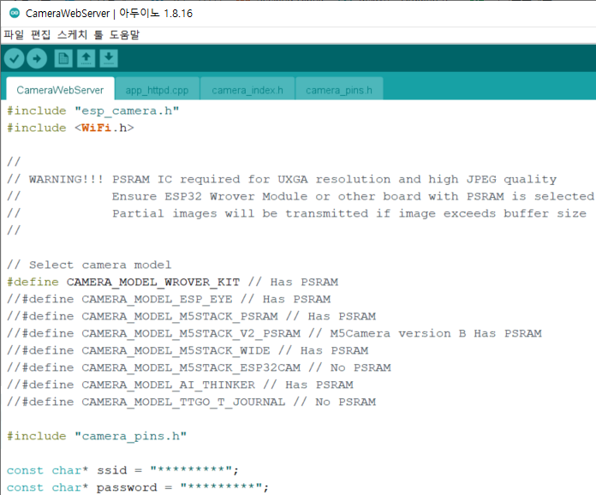Click the #include "camera_pins.h" line
Viewport: 596px width, 495px height.
(97, 436)
